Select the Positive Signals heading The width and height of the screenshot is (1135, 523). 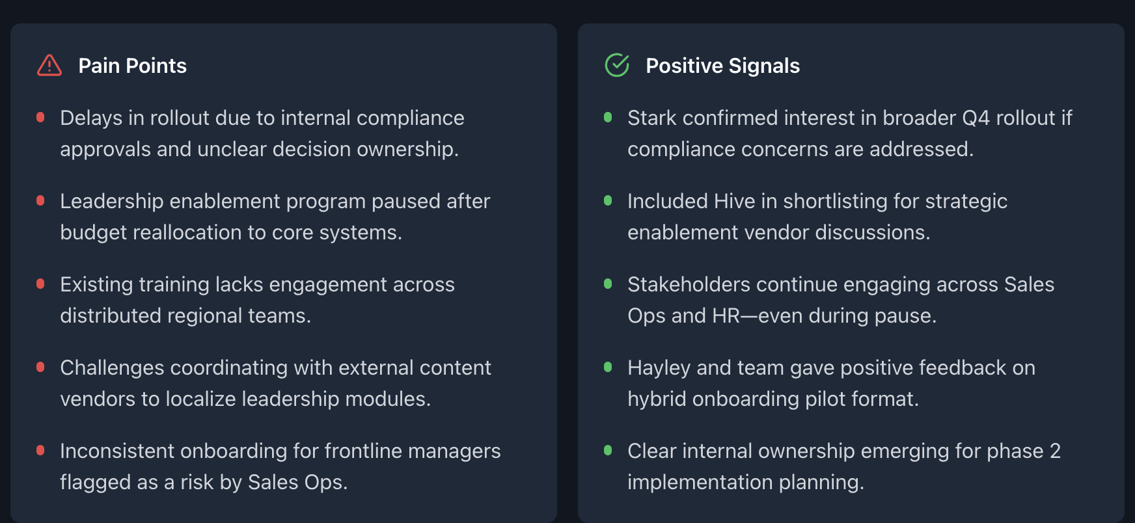(722, 66)
